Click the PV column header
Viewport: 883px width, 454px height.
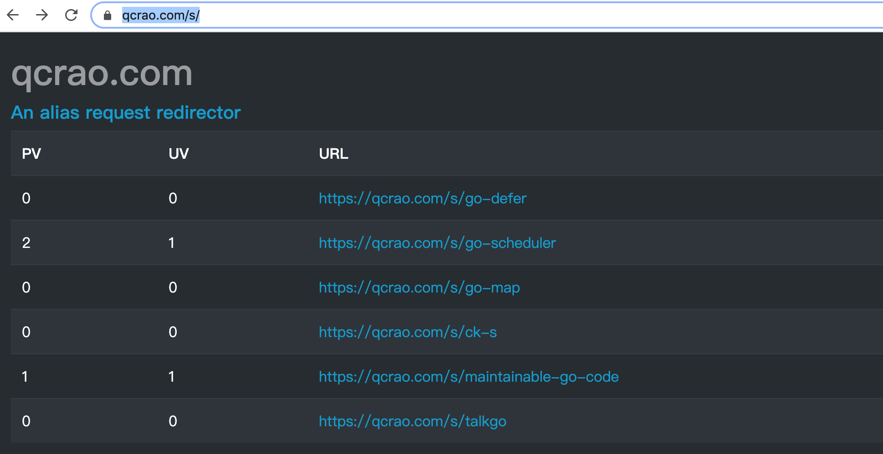point(31,154)
